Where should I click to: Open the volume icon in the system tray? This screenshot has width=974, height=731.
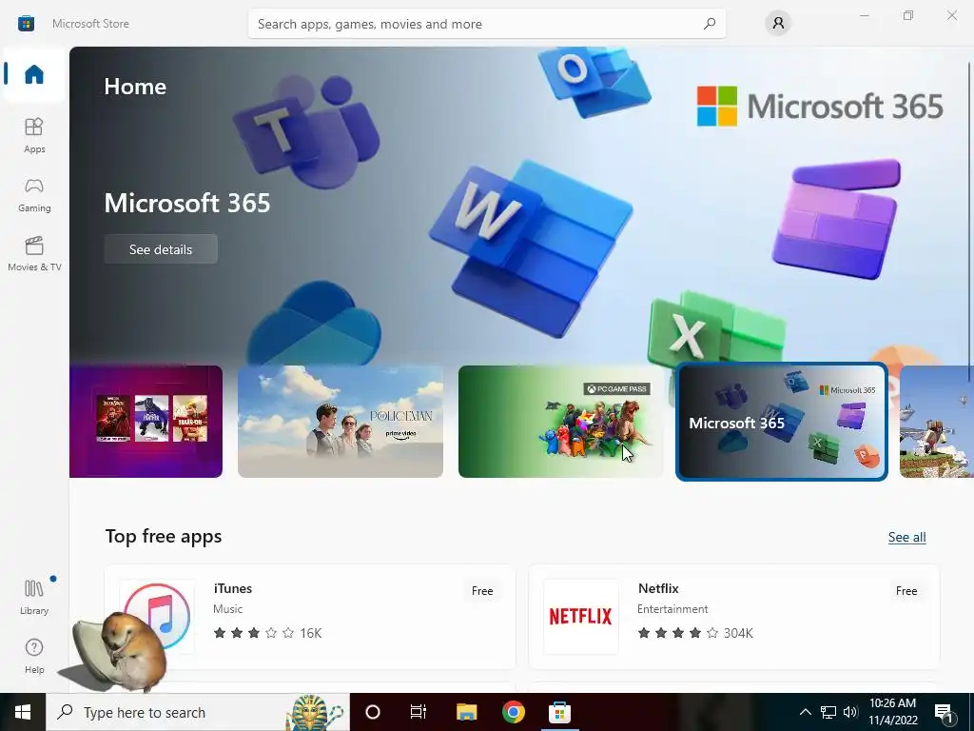click(x=850, y=712)
